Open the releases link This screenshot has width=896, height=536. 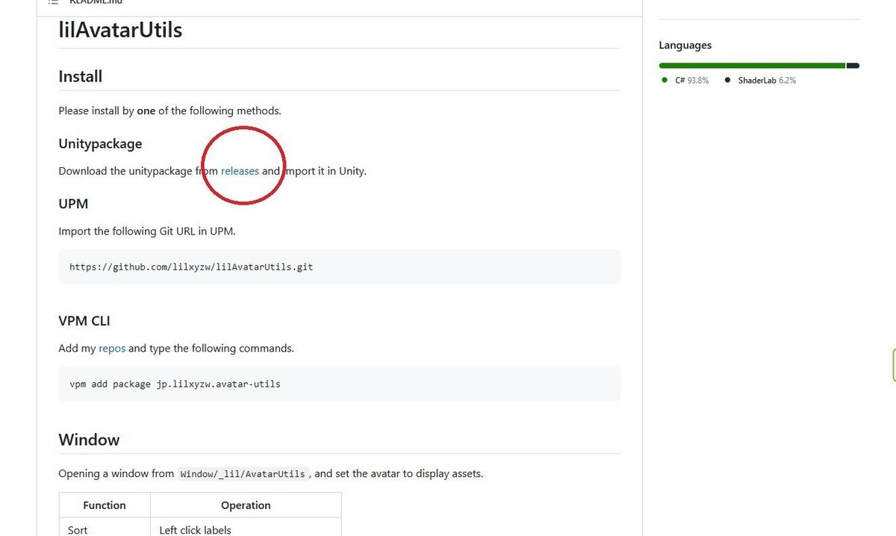[x=240, y=171]
